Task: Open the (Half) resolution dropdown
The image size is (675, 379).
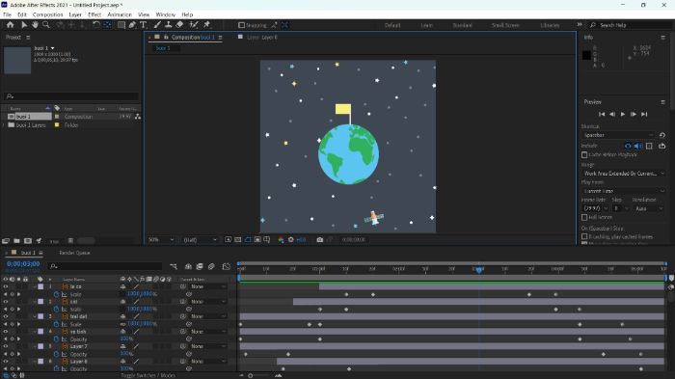Action: tap(201, 239)
